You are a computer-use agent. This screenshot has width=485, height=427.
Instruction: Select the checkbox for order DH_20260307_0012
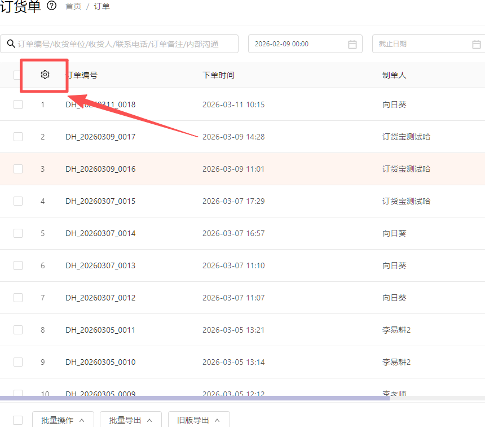click(18, 298)
